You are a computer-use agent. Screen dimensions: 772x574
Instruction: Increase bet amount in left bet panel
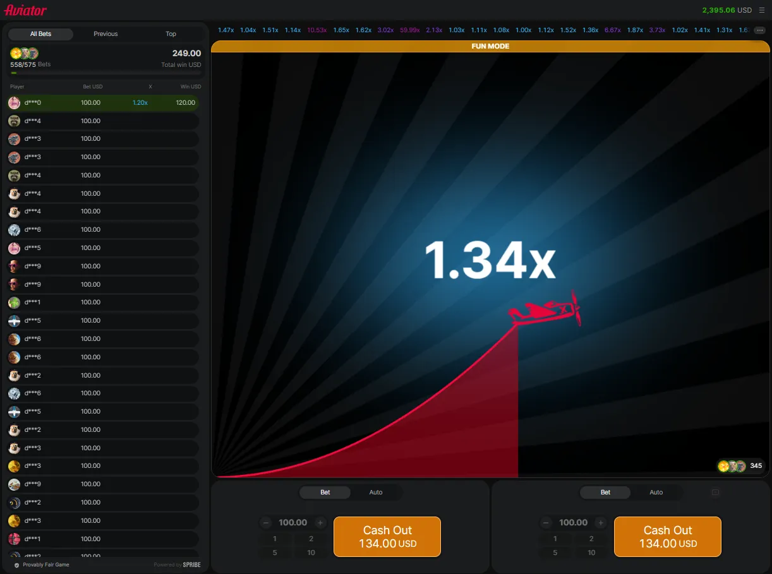(320, 523)
